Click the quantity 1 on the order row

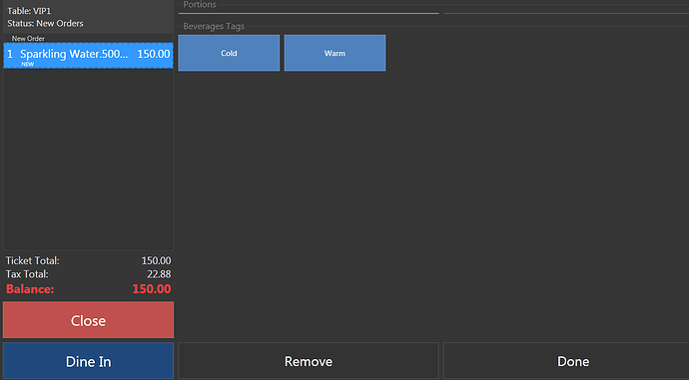(x=10, y=54)
